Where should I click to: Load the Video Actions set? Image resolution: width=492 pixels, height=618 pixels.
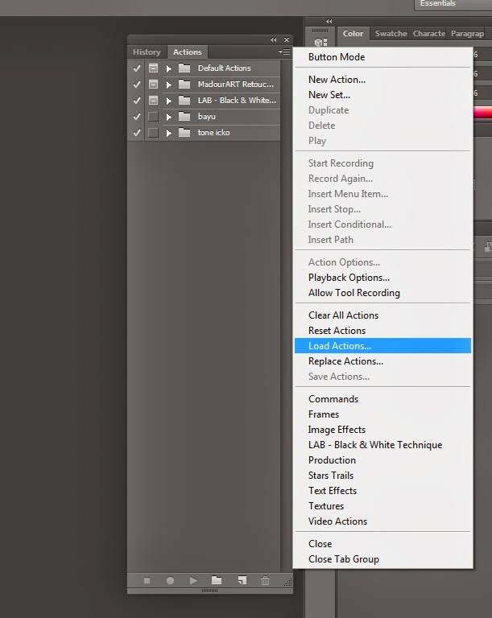coord(382,521)
